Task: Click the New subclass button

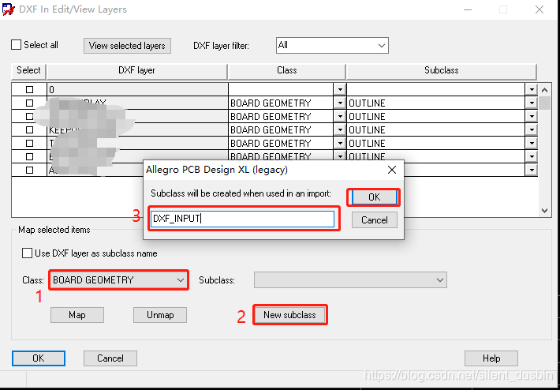Action: pyautogui.click(x=289, y=315)
